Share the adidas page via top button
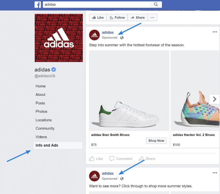Image resolution: width=220 pixels, height=194 pixels. [138, 18]
